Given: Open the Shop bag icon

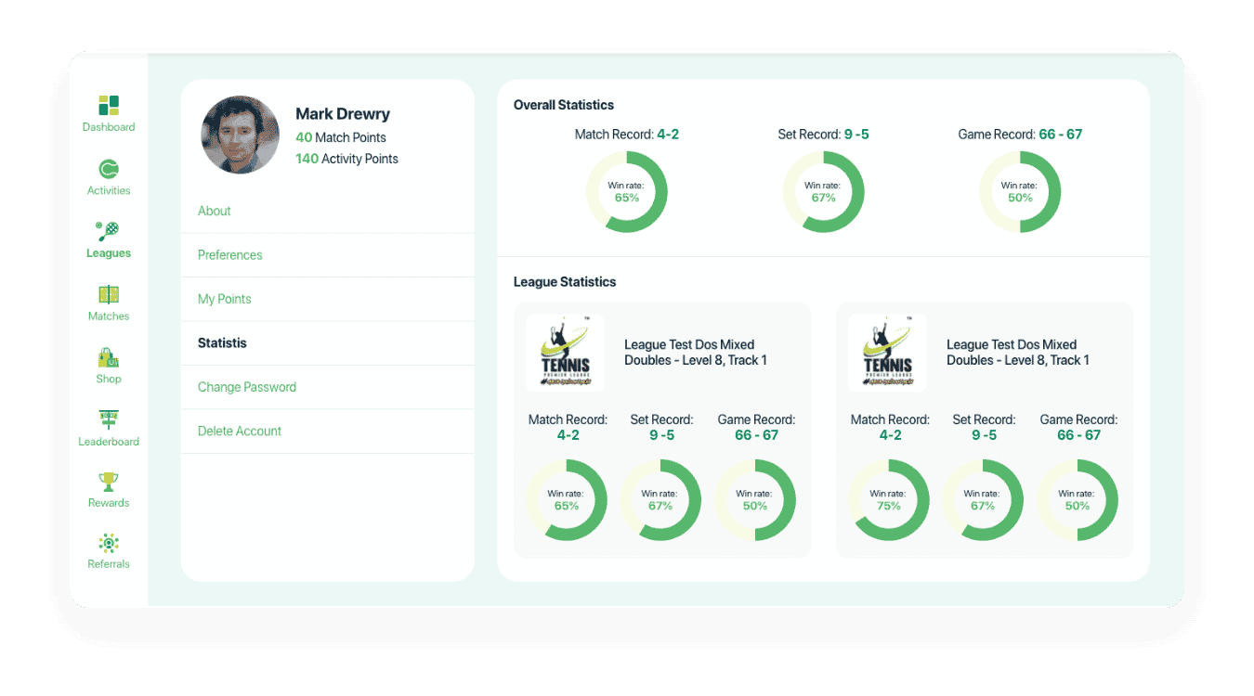Looking at the screenshot, I should pos(109,357).
